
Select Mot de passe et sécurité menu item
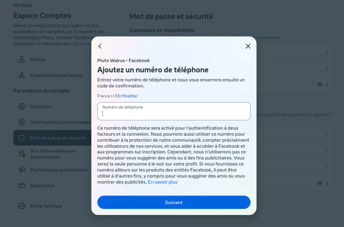(52, 138)
